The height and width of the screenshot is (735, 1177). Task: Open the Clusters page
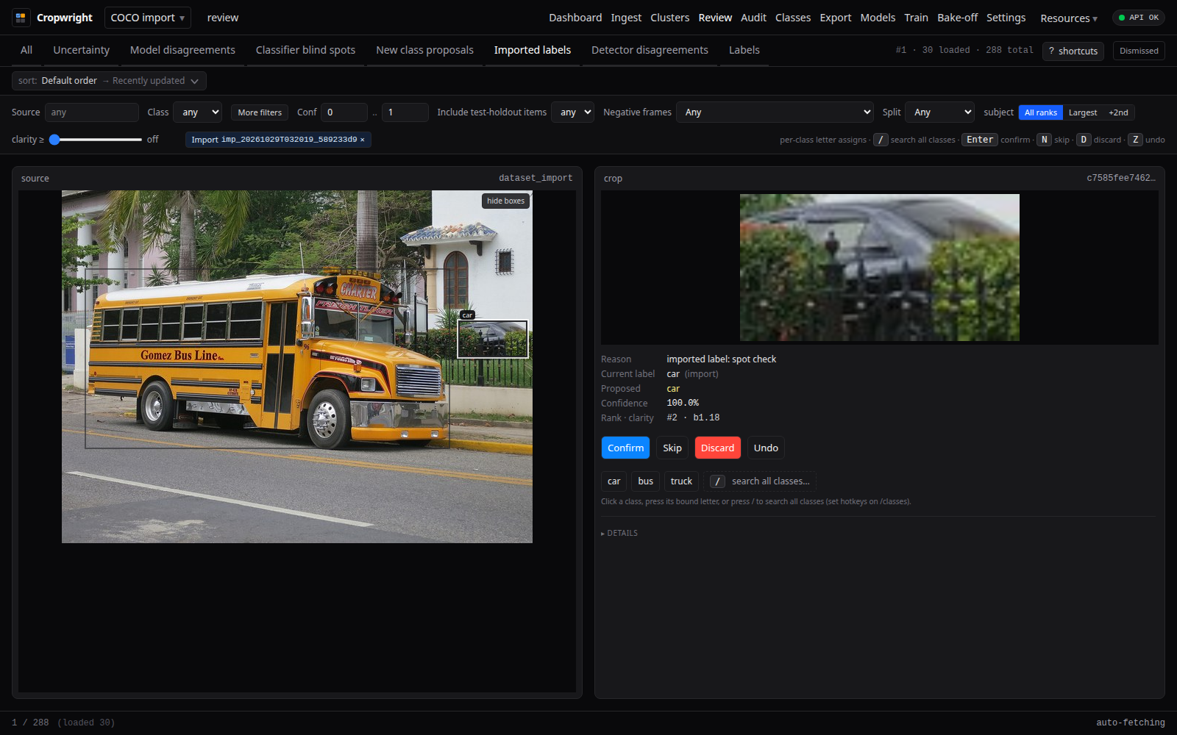pyautogui.click(x=669, y=18)
